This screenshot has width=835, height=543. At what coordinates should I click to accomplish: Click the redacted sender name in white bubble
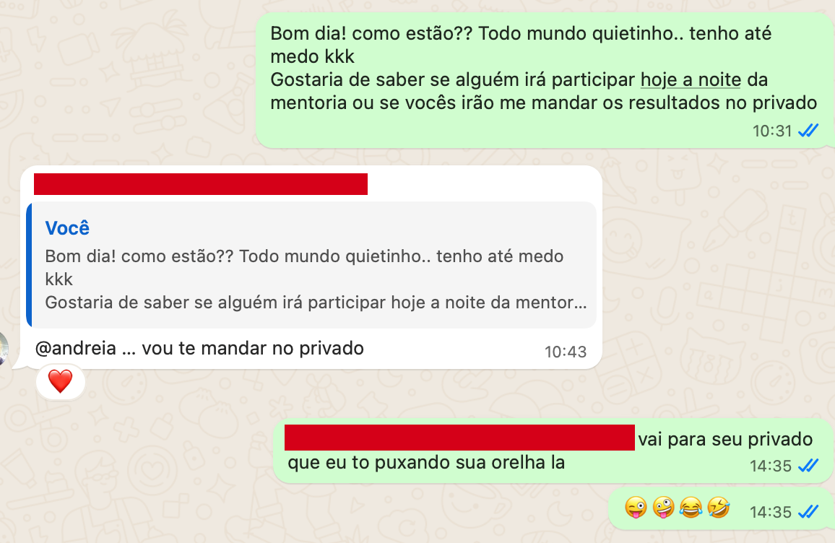pos(201,183)
